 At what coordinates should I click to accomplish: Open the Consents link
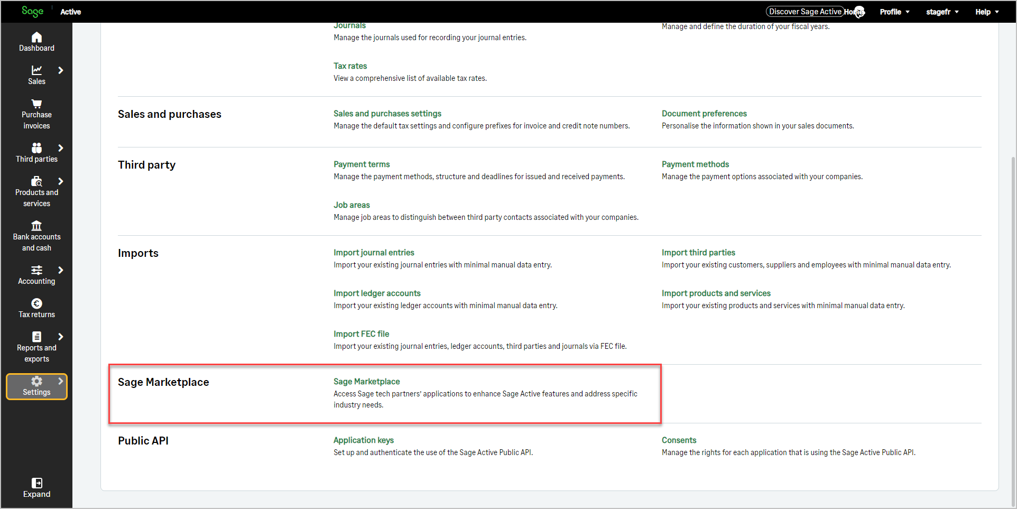pyautogui.click(x=679, y=440)
